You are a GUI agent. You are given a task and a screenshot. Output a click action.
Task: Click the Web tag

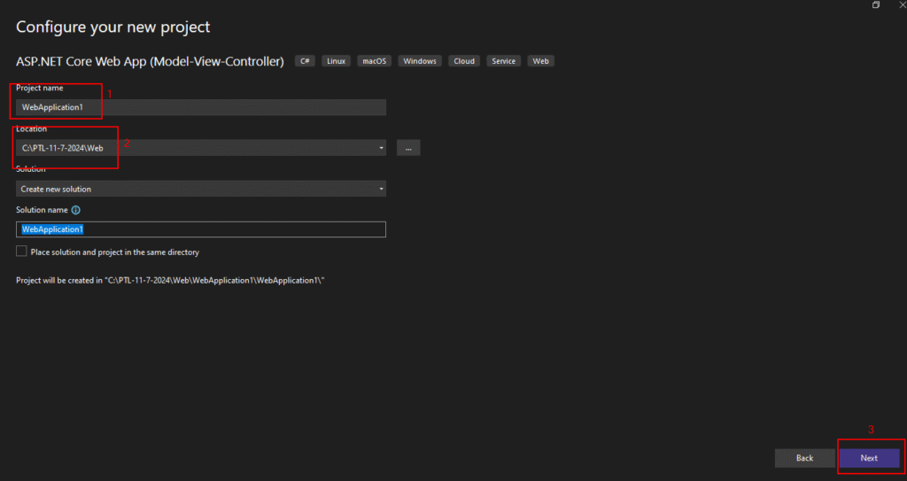tap(541, 61)
